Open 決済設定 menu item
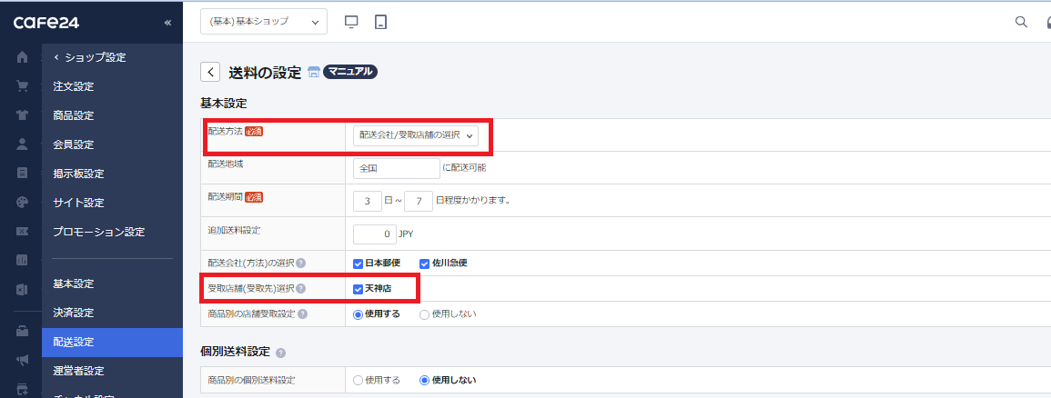 (73, 313)
